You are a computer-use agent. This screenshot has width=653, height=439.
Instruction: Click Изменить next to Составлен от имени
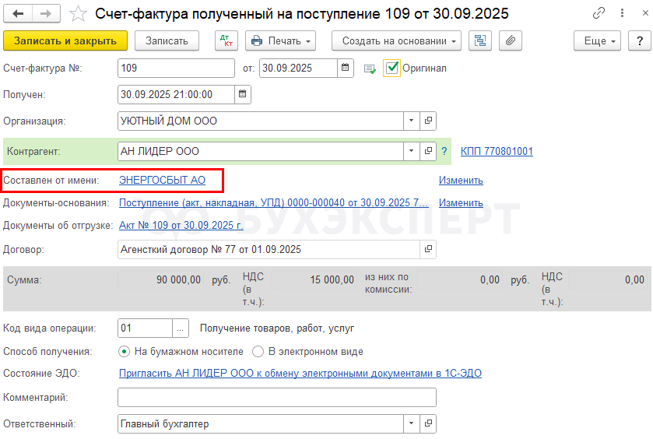(461, 181)
